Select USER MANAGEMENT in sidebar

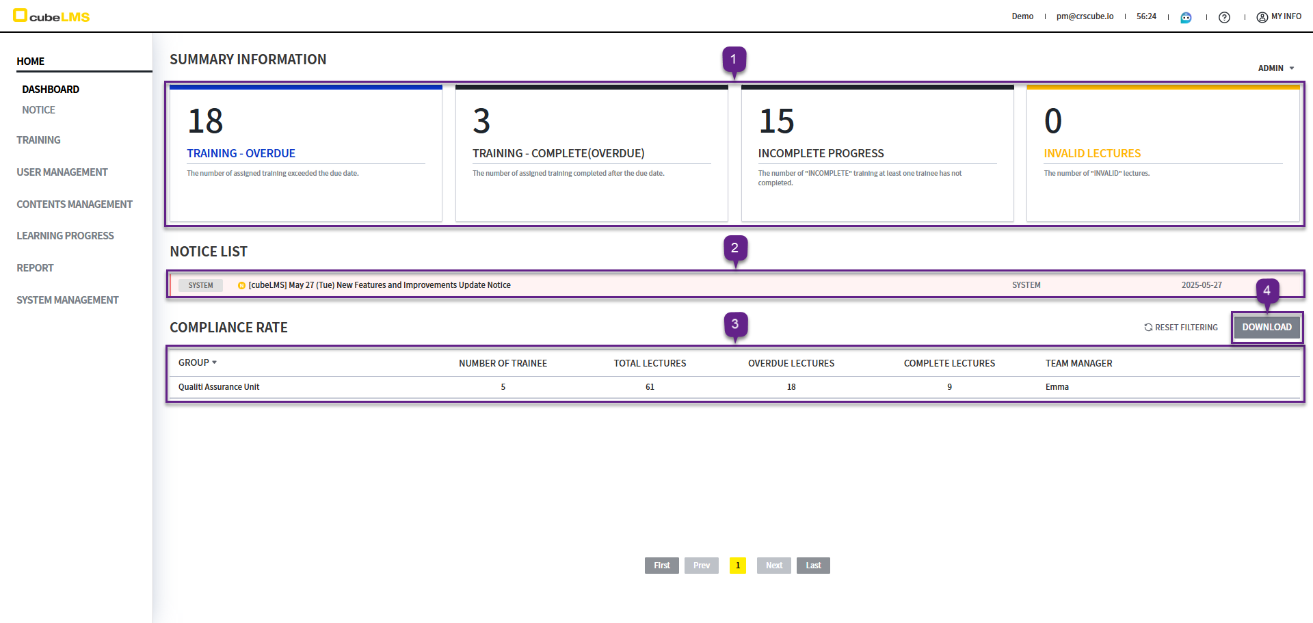(62, 172)
